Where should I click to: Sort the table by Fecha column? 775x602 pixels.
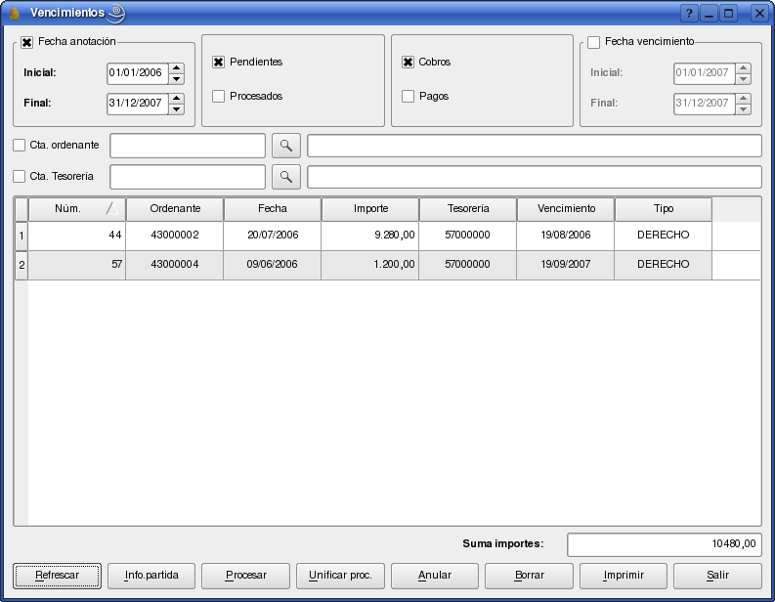click(x=273, y=209)
